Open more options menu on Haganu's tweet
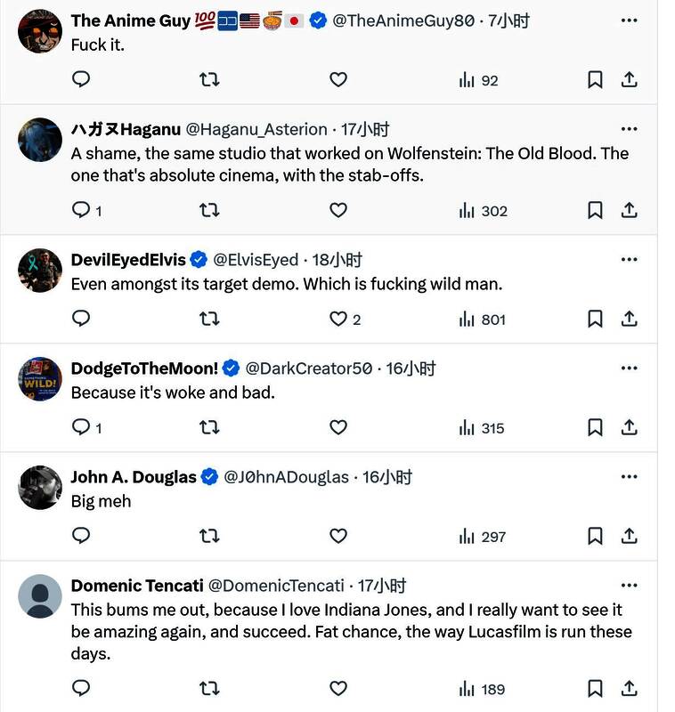675x712 pixels. point(629,129)
